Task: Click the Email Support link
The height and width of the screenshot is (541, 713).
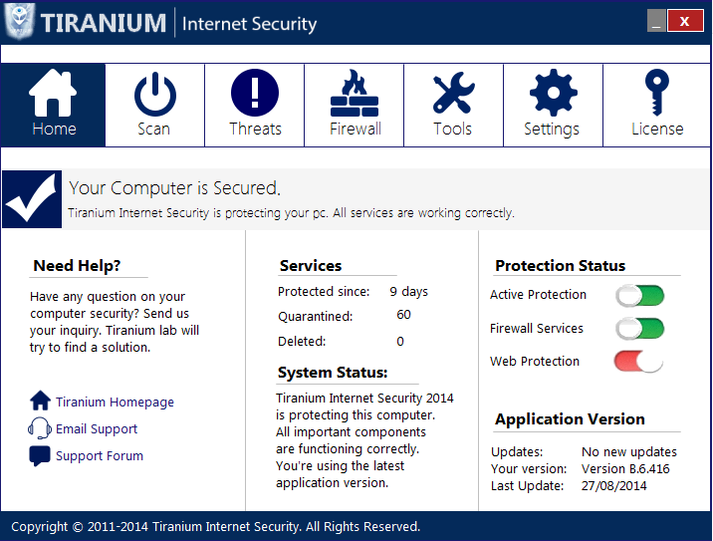Action: [x=97, y=429]
